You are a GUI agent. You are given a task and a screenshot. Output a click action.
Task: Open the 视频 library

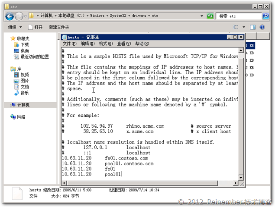coord(24,75)
